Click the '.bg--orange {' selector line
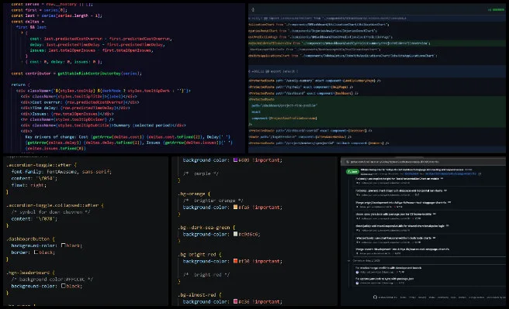Screen dimensions: 509x309 [x=194, y=194]
